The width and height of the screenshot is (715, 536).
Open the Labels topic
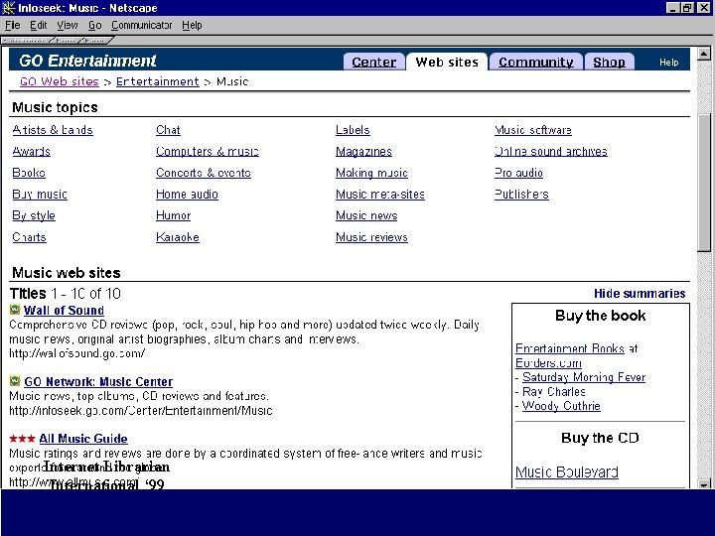tap(353, 130)
